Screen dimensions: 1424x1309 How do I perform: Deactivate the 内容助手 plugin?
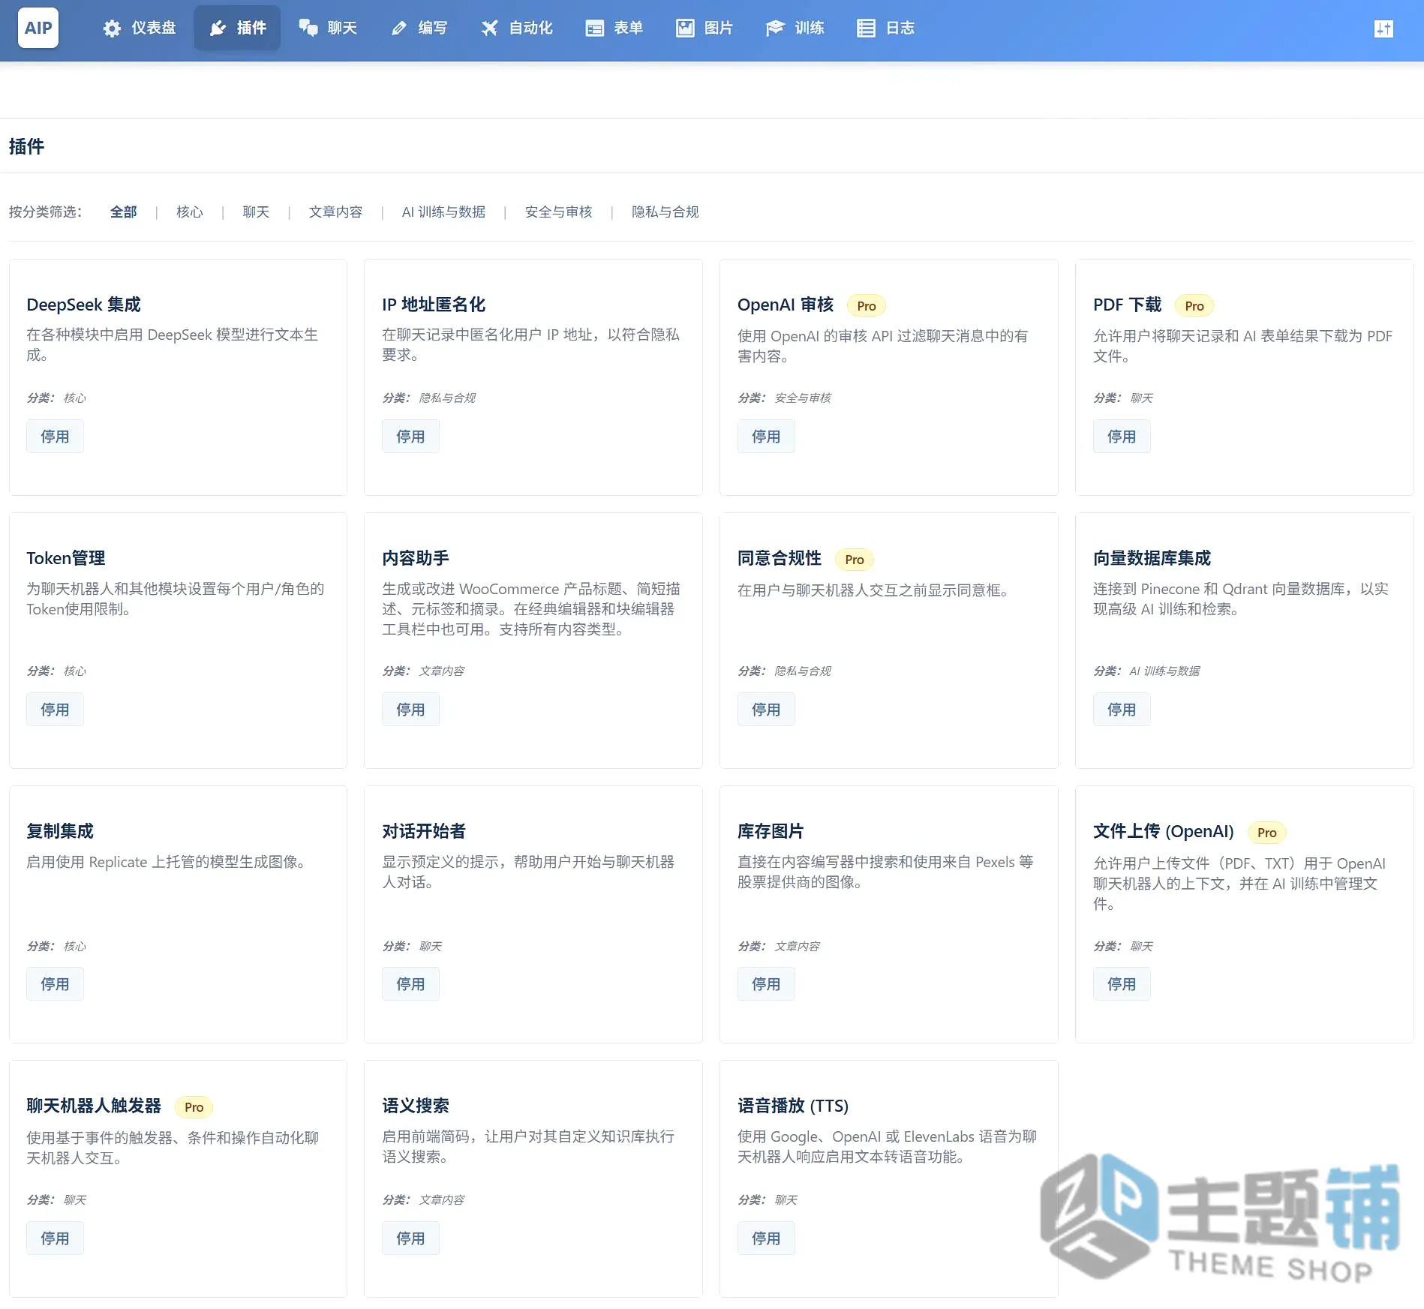[x=410, y=710]
